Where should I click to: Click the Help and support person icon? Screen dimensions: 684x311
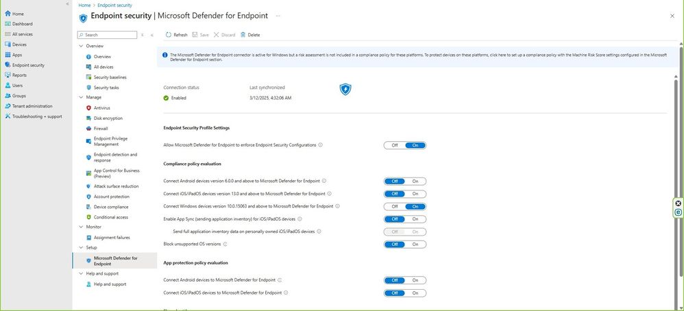pos(88,284)
